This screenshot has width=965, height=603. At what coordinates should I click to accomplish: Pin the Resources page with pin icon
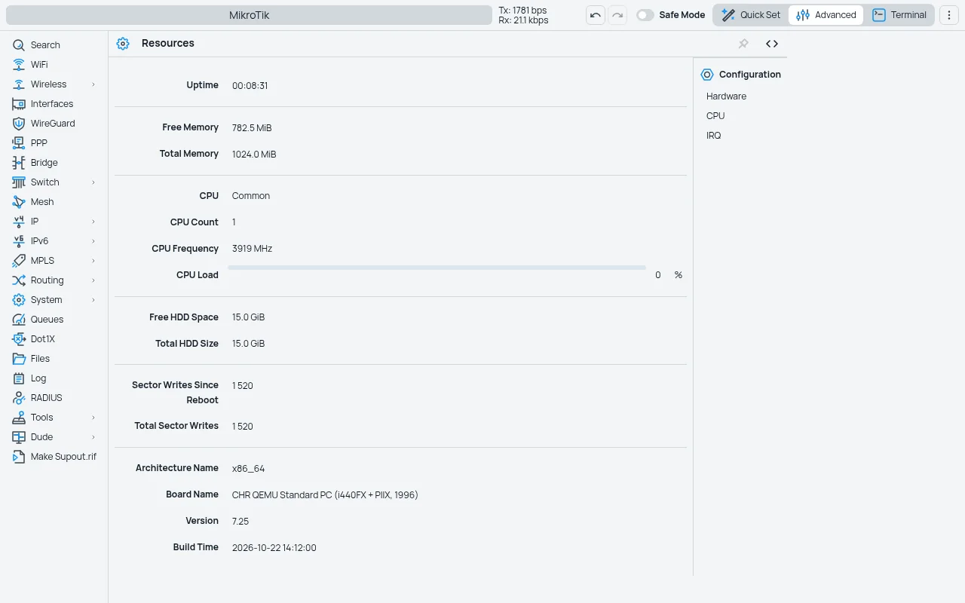pyautogui.click(x=743, y=44)
